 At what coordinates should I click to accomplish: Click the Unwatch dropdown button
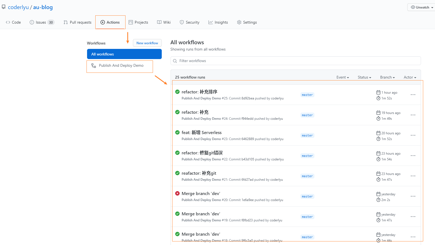[422, 7]
